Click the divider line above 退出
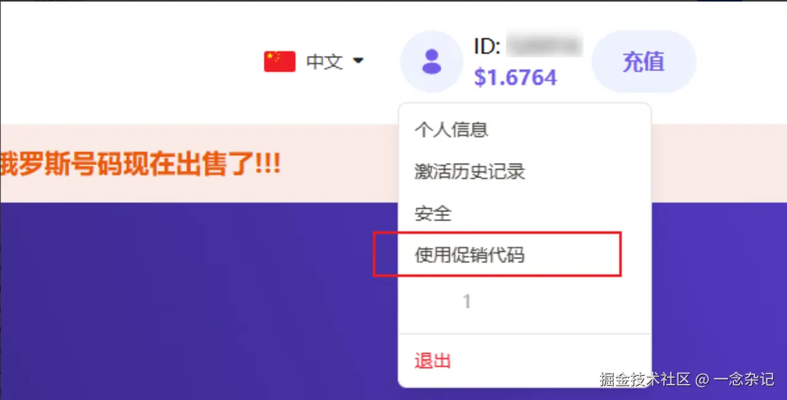Image resolution: width=787 pixels, height=400 pixels. (524, 334)
